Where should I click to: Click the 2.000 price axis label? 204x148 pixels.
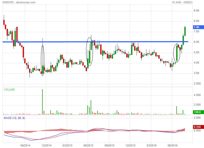point(197,83)
